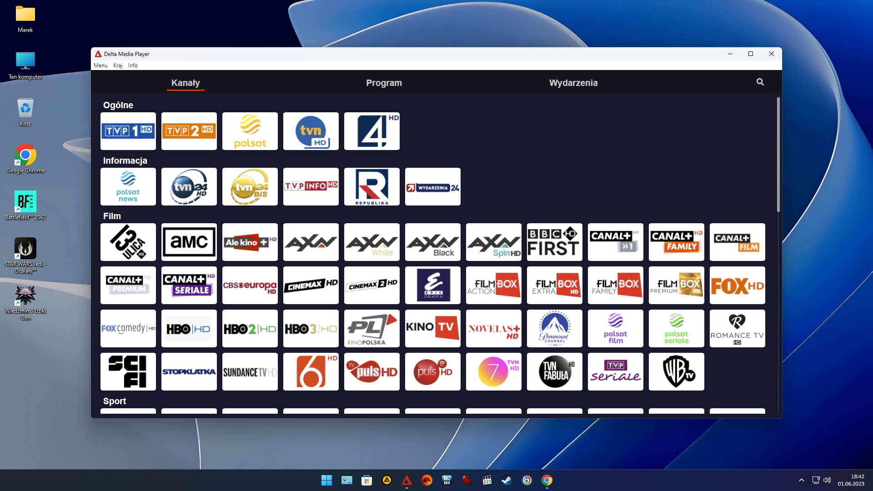Open the Romance TV HD channel
The width and height of the screenshot is (873, 491).
(738, 328)
